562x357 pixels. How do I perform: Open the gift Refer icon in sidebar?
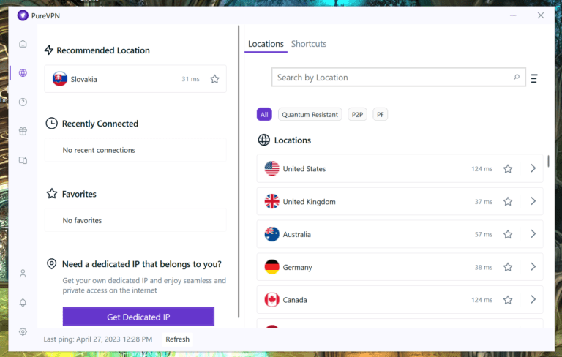[x=23, y=132]
